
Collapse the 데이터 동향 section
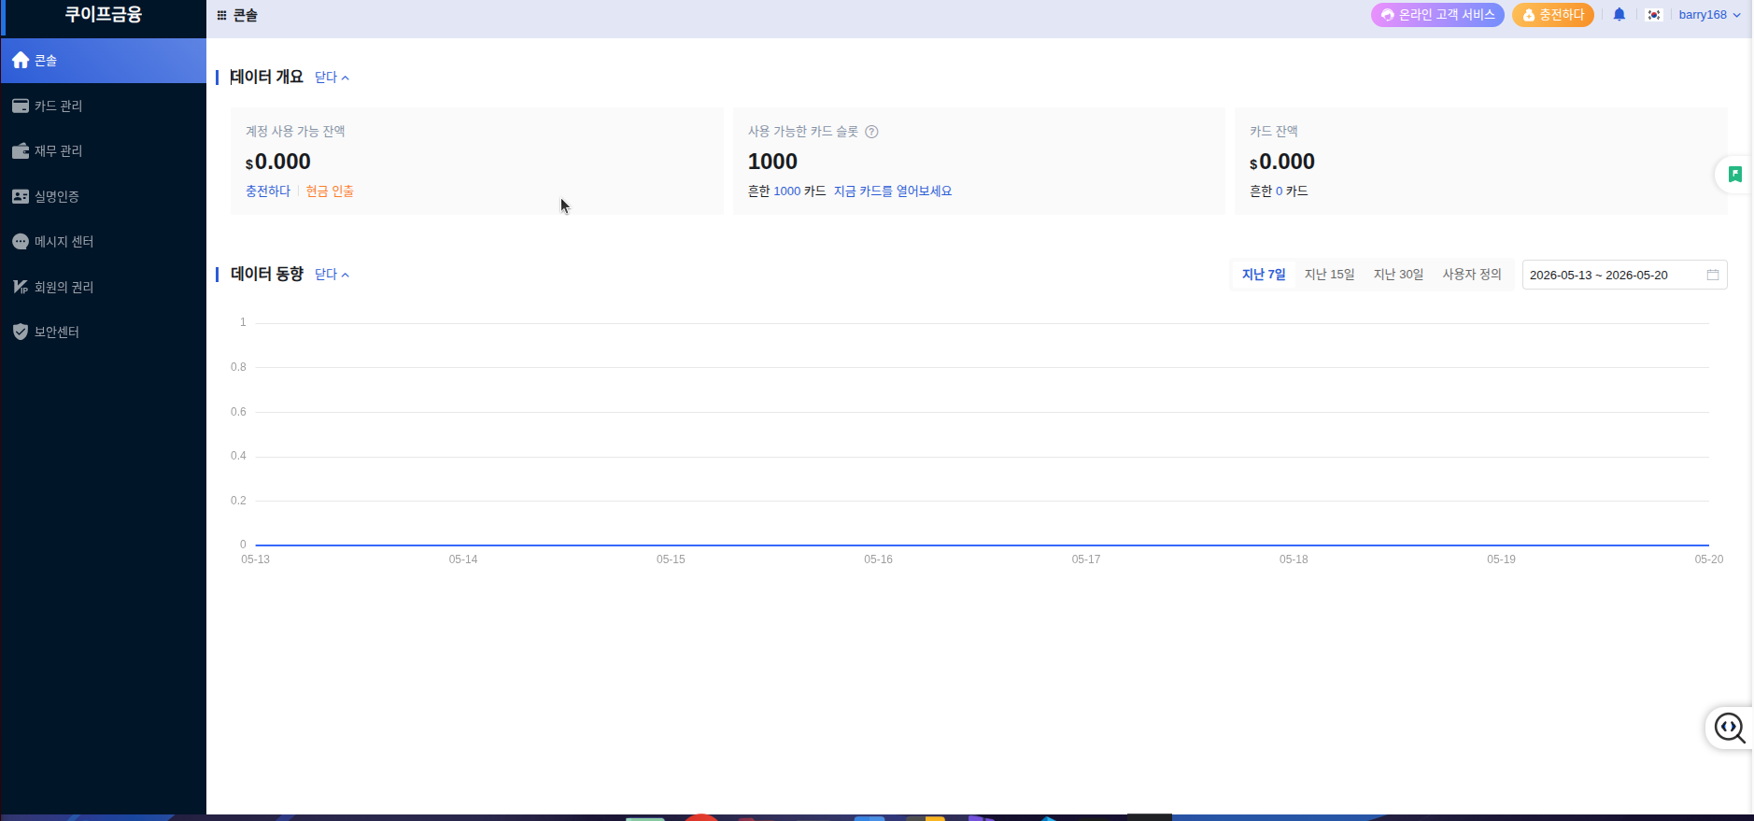[332, 275]
